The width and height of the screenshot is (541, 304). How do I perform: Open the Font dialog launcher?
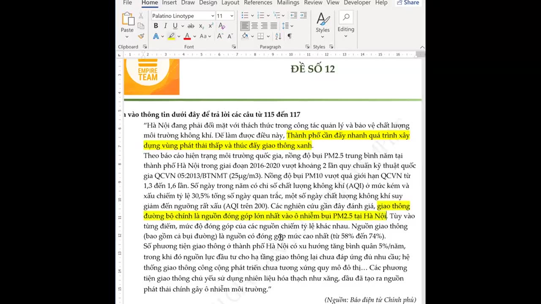click(x=234, y=47)
